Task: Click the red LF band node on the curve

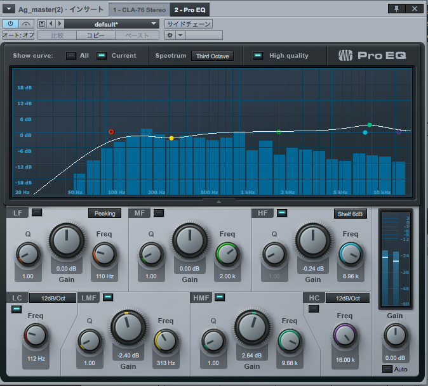Action: point(111,132)
